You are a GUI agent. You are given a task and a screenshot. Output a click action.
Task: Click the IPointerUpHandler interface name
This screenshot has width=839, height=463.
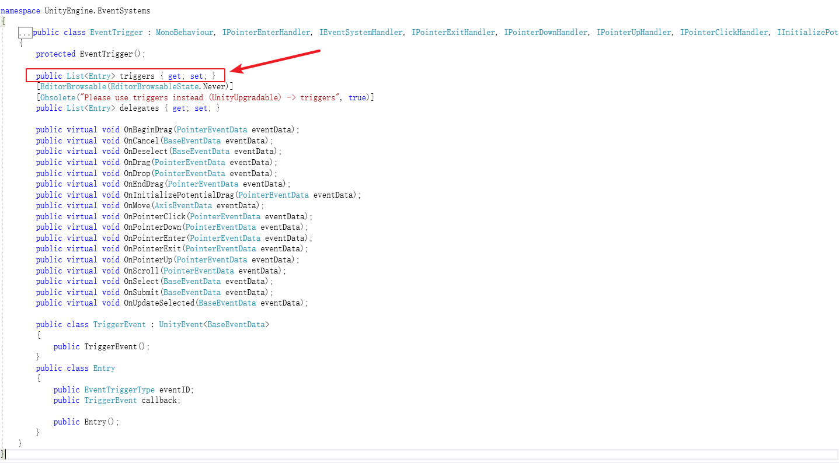pos(633,33)
